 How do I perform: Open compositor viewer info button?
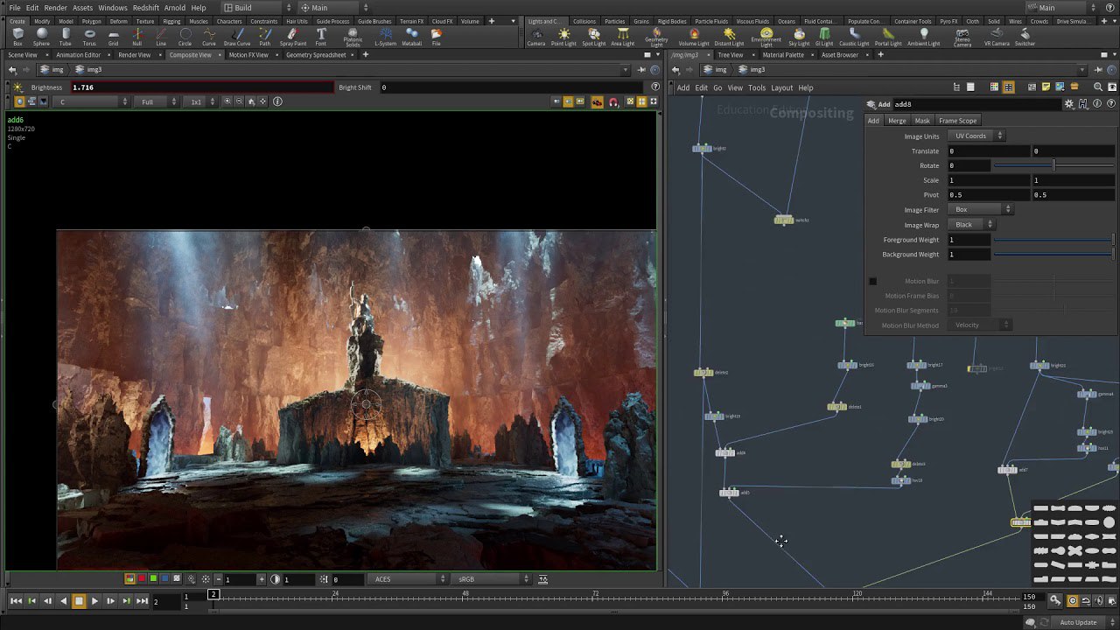[x=277, y=101]
